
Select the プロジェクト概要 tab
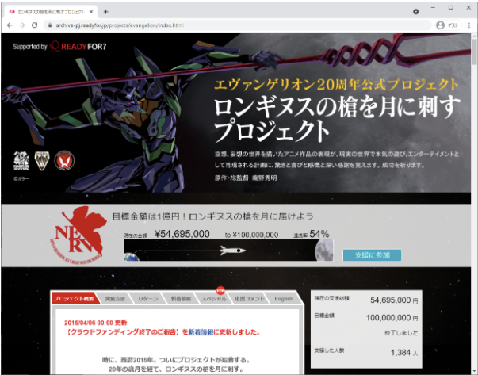point(74,298)
